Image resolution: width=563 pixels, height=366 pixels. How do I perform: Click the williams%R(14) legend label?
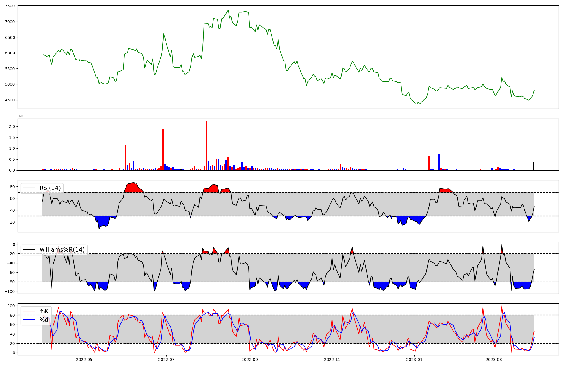[x=62, y=250]
